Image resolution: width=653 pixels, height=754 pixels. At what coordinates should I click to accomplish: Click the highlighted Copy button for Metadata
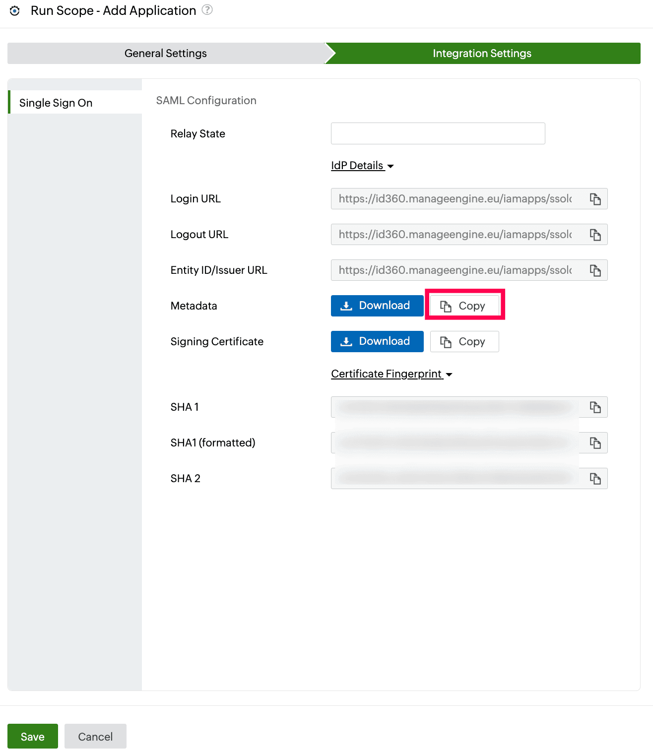464,305
